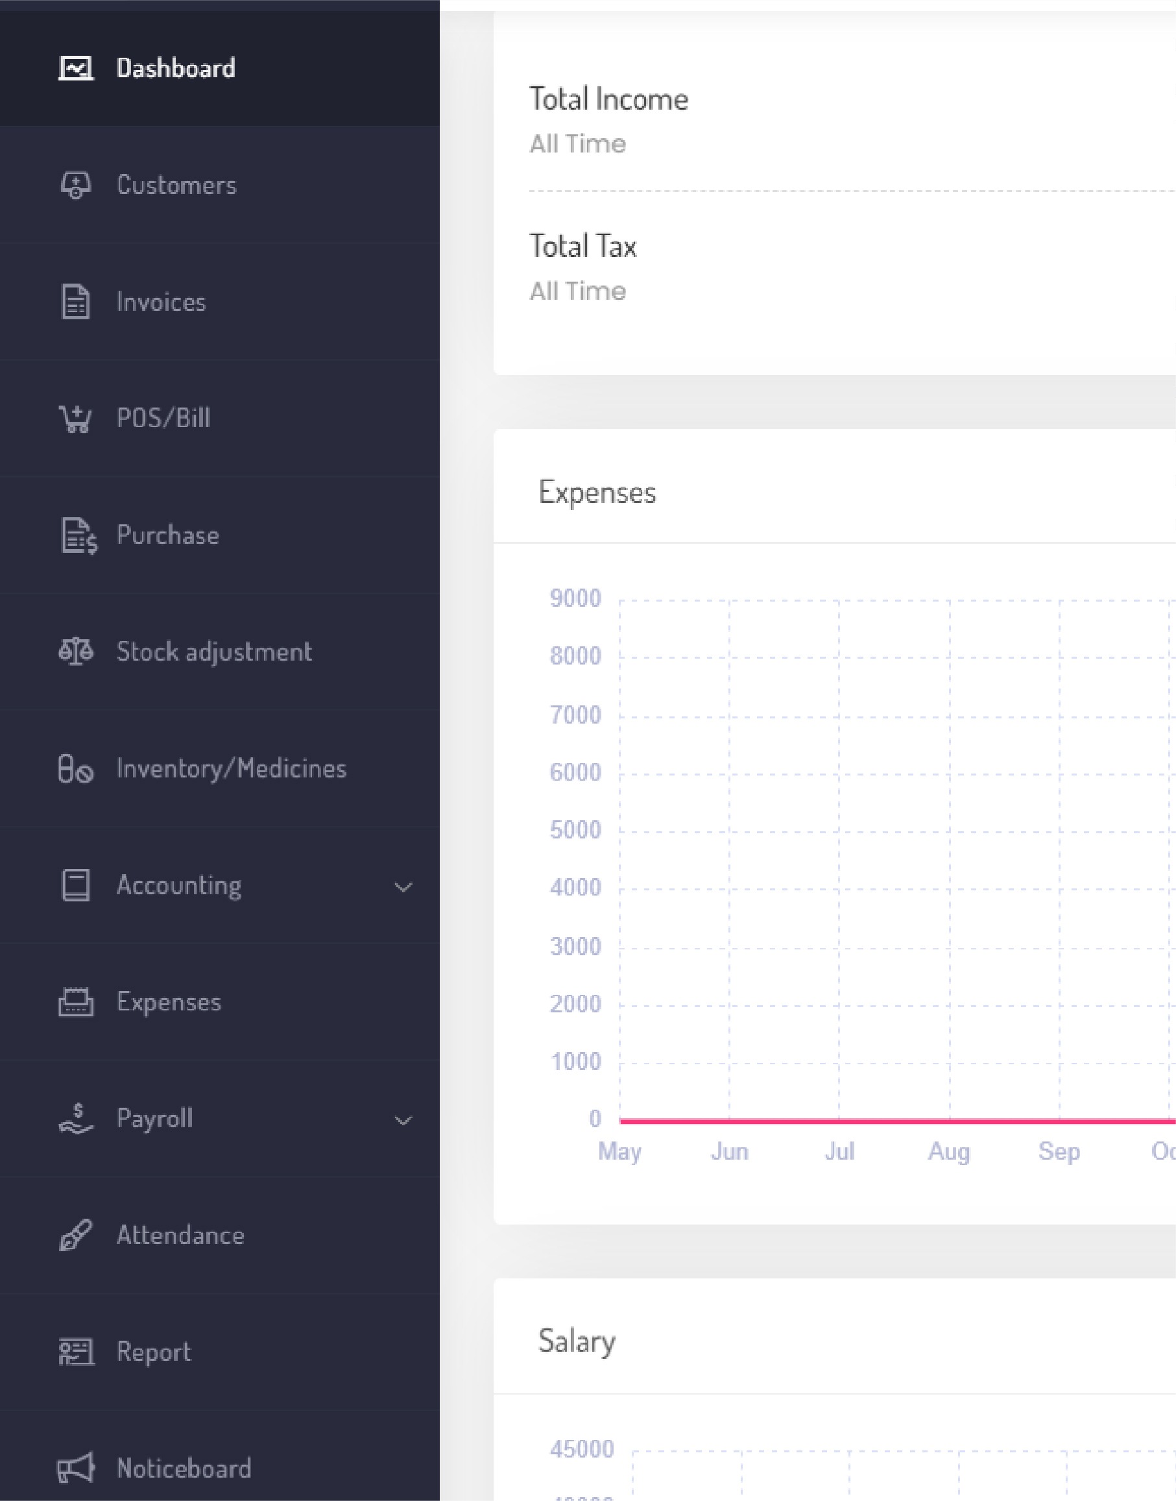The width and height of the screenshot is (1176, 1501).
Task: Click the Stock adjustment scales icon
Action: (76, 652)
